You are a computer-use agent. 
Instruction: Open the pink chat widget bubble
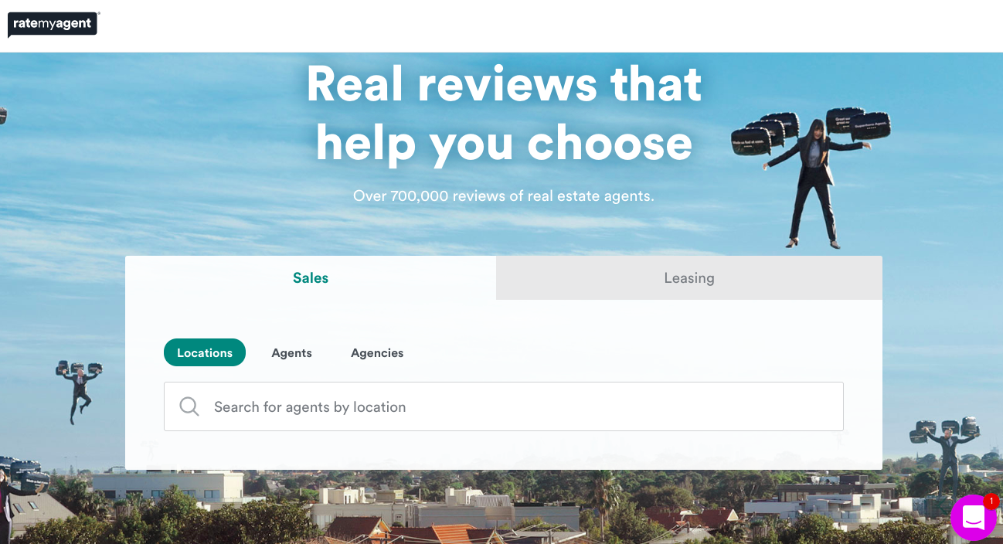pos(973,518)
